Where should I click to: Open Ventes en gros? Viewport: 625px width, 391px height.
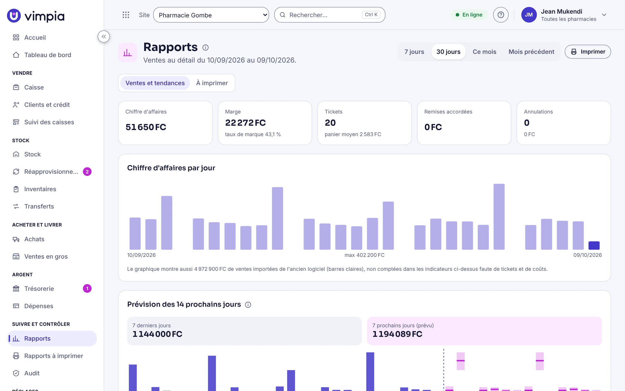pyautogui.click(x=52, y=256)
